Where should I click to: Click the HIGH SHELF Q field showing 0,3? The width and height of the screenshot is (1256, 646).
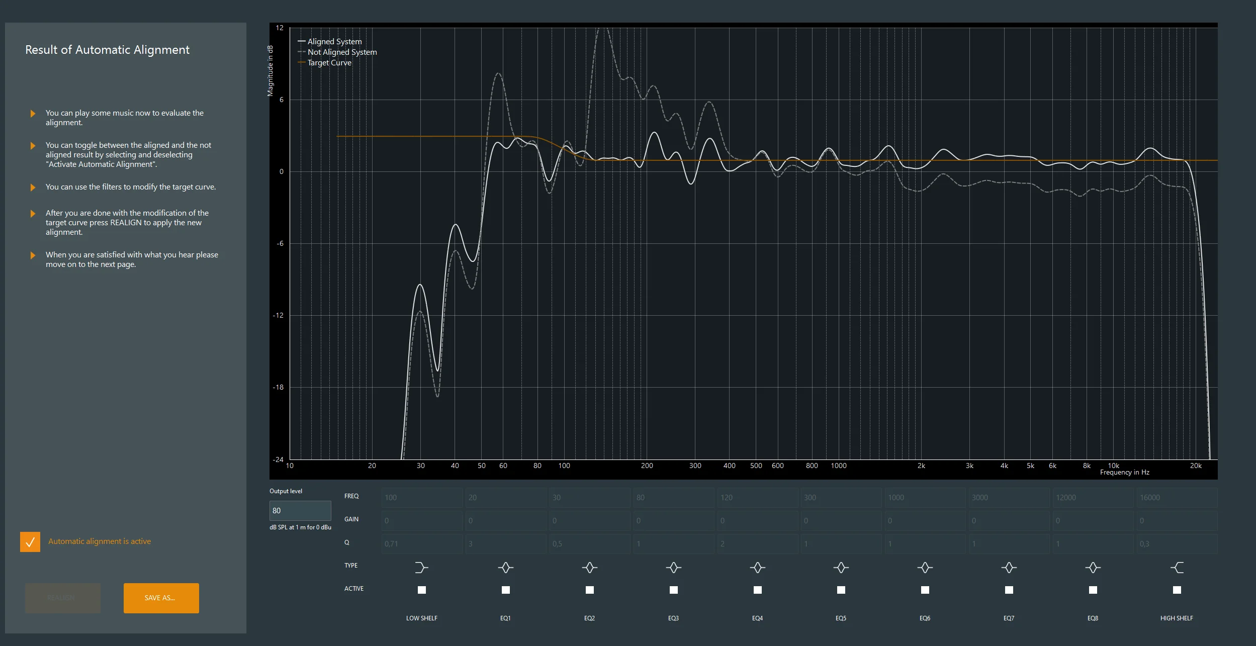(1177, 543)
